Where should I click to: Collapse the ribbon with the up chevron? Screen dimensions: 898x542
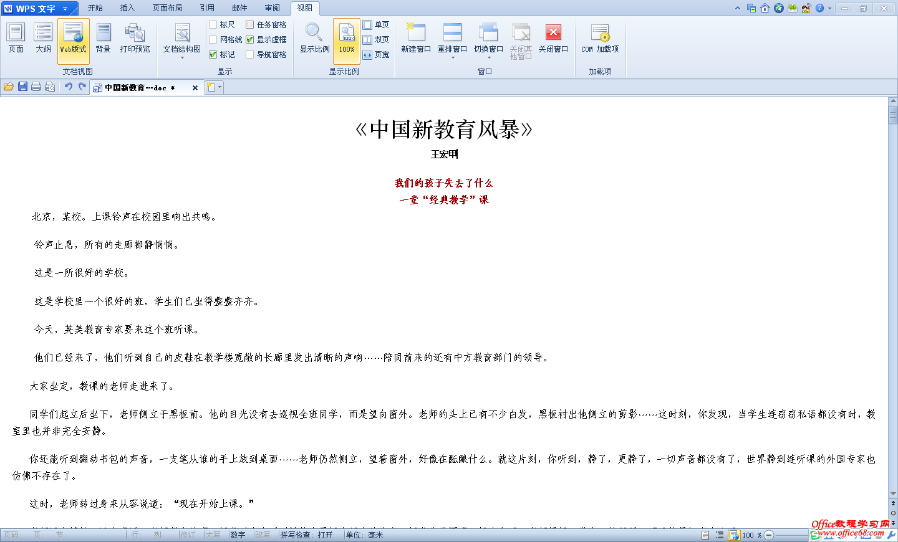pyautogui.click(x=738, y=8)
